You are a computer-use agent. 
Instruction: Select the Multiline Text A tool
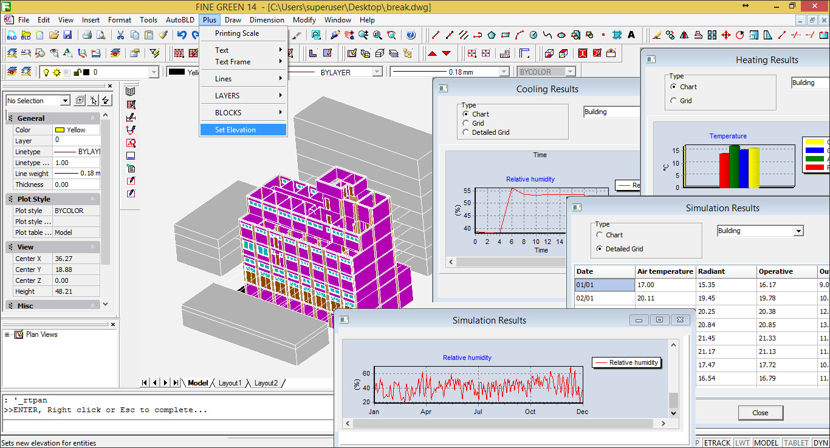point(631,35)
